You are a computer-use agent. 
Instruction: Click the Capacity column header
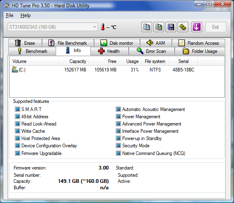73,61
